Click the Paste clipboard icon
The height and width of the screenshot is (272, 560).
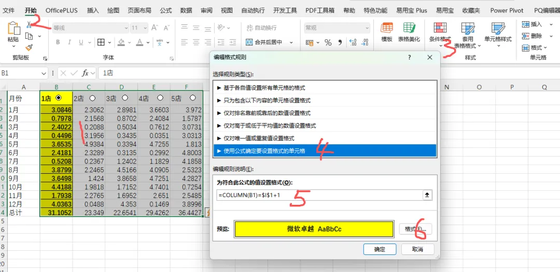point(13,28)
